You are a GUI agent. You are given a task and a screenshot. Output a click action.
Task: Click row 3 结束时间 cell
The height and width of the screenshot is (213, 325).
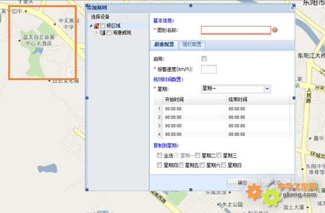click(x=258, y=126)
